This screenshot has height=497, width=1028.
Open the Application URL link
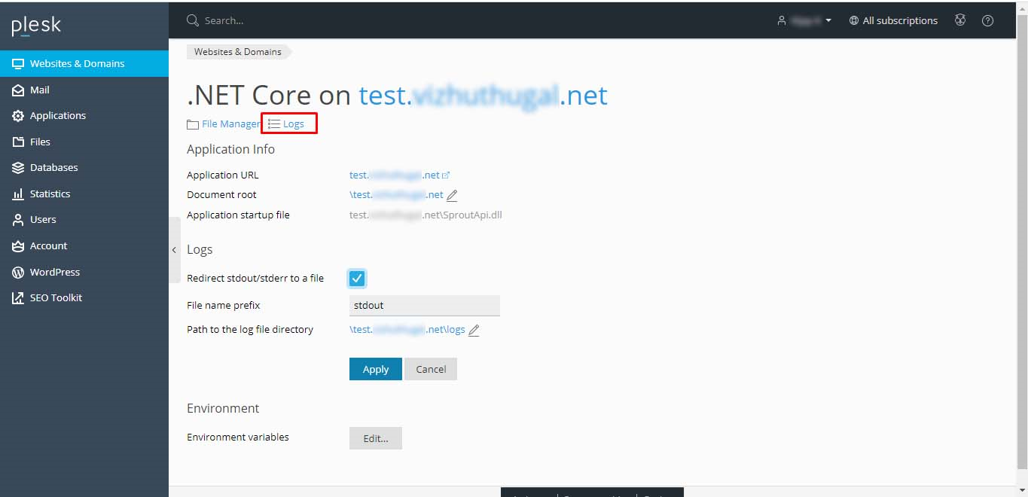click(x=399, y=175)
